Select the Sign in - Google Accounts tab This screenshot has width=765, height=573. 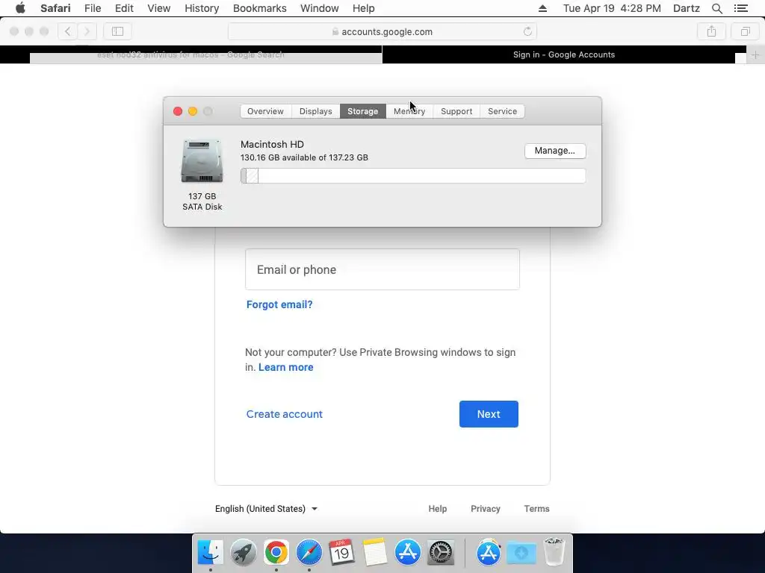tap(564, 55)
